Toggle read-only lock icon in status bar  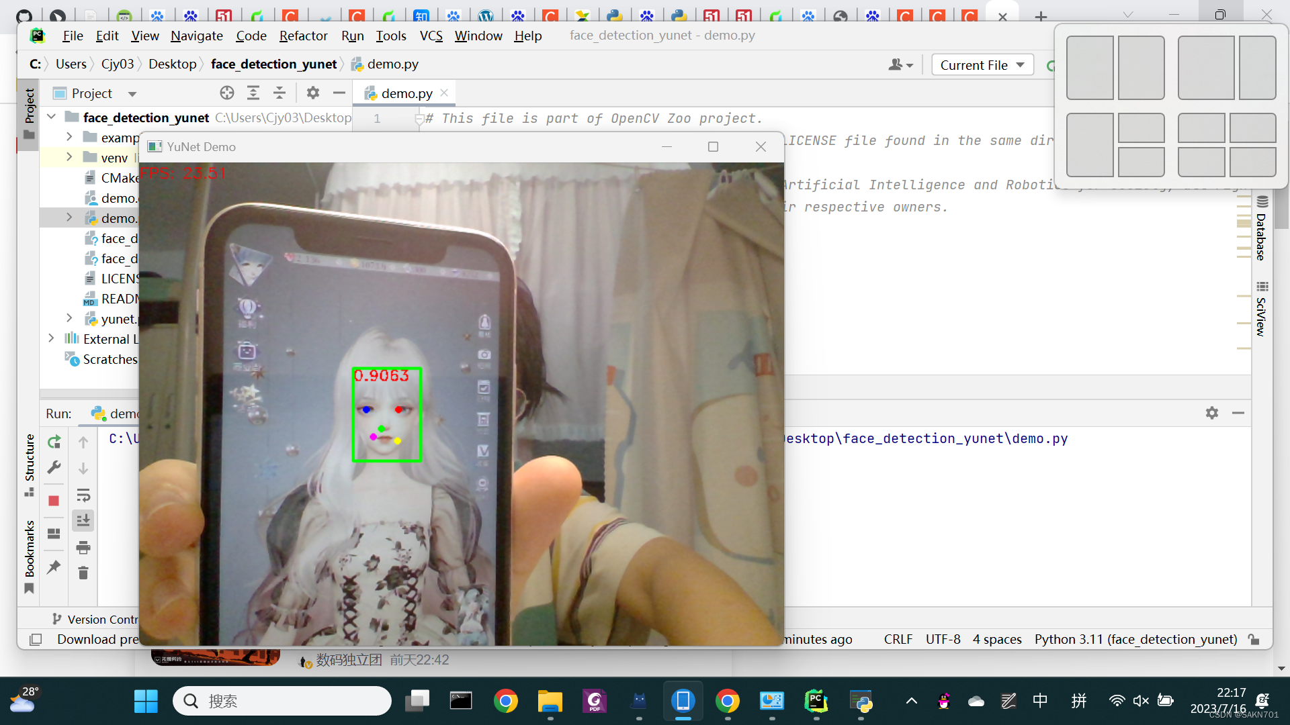[1254, 639]
